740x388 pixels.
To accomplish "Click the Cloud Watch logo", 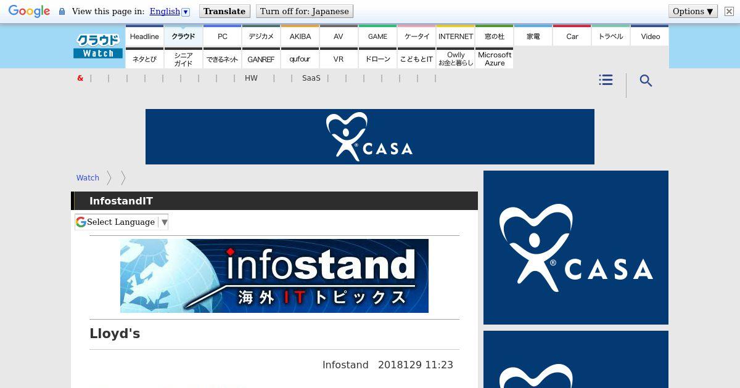I will click(x=98, y=46).
